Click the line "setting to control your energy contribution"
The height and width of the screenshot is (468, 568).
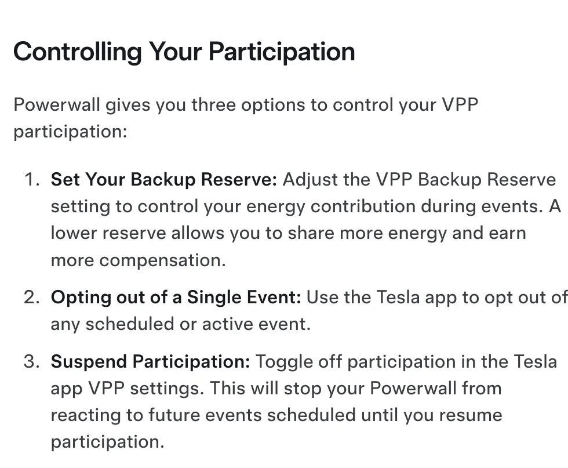(x=306, y=206)
